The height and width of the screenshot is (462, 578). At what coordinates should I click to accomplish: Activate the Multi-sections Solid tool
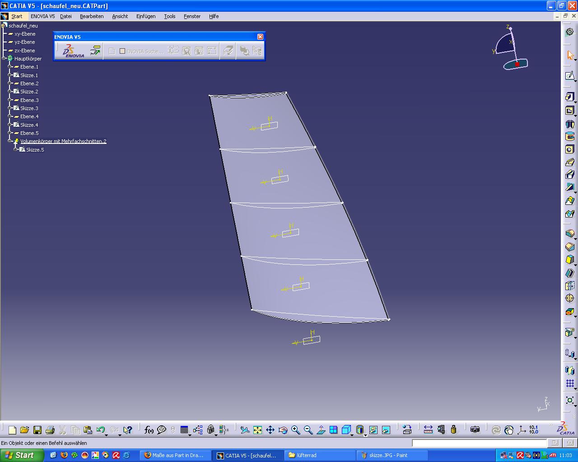click(569, 200)
